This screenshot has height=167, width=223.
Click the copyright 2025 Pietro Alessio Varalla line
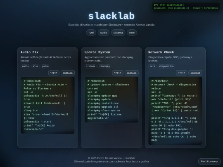[x=111, y=158]
